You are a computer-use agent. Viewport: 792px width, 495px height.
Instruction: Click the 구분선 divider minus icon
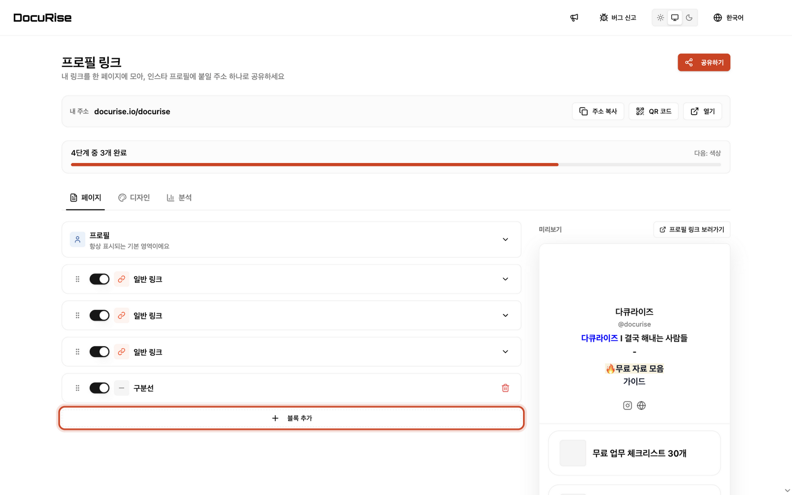122,388
